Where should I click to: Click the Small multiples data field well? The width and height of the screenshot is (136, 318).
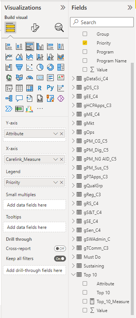(x=34, y=205)
